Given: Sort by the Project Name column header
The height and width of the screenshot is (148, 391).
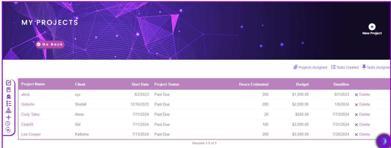Looking at the screenshot, I should pyautogui.click(x=33, y=84).
